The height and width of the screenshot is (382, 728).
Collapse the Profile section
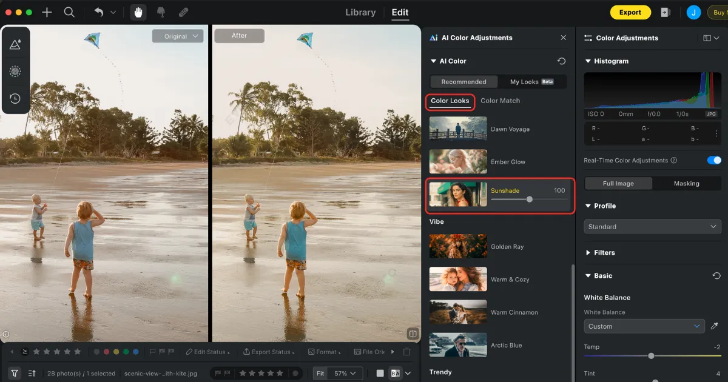(588, 206)
